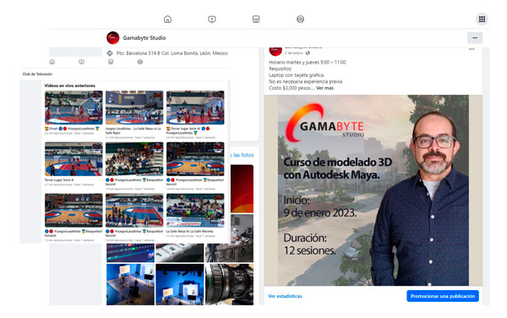Play La Salle Neza vs La Salle Bajío video

pyautogui.click(x=134, y=107)
